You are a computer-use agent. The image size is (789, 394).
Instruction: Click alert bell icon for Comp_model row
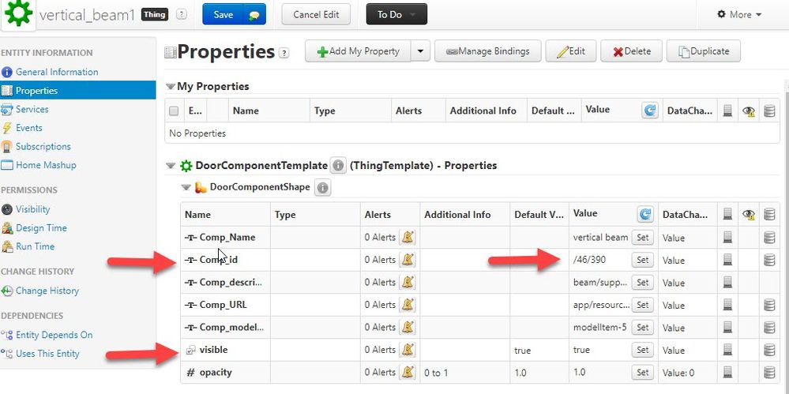(408, 327)
